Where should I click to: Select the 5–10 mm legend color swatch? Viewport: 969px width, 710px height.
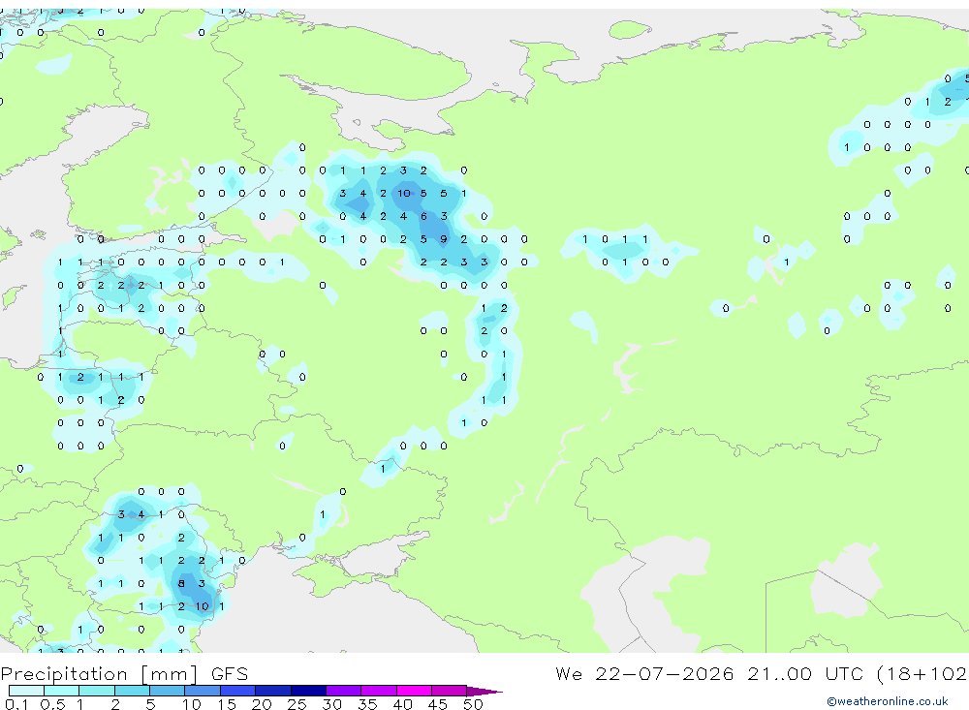168,691
